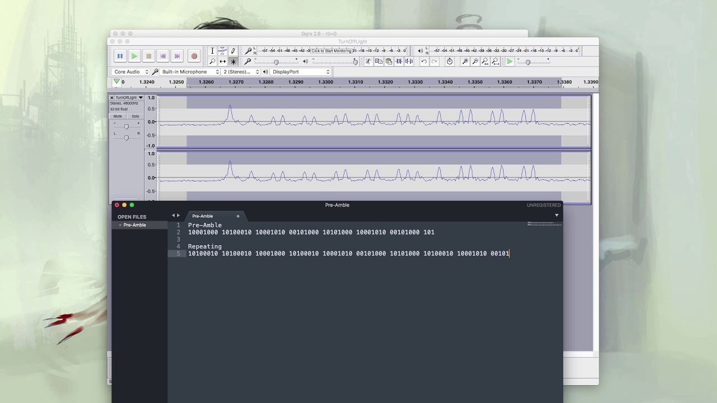Adjust the playback speed slider
This screenshot has width=717, height=403.
tap(533, 62)
